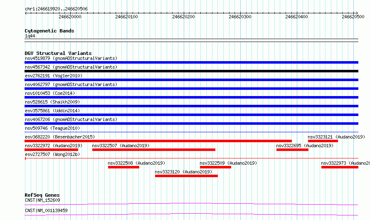Click the nsv3322972 (Audano2019) red bar
Screen dimensions: 370x220
[51, 150]
